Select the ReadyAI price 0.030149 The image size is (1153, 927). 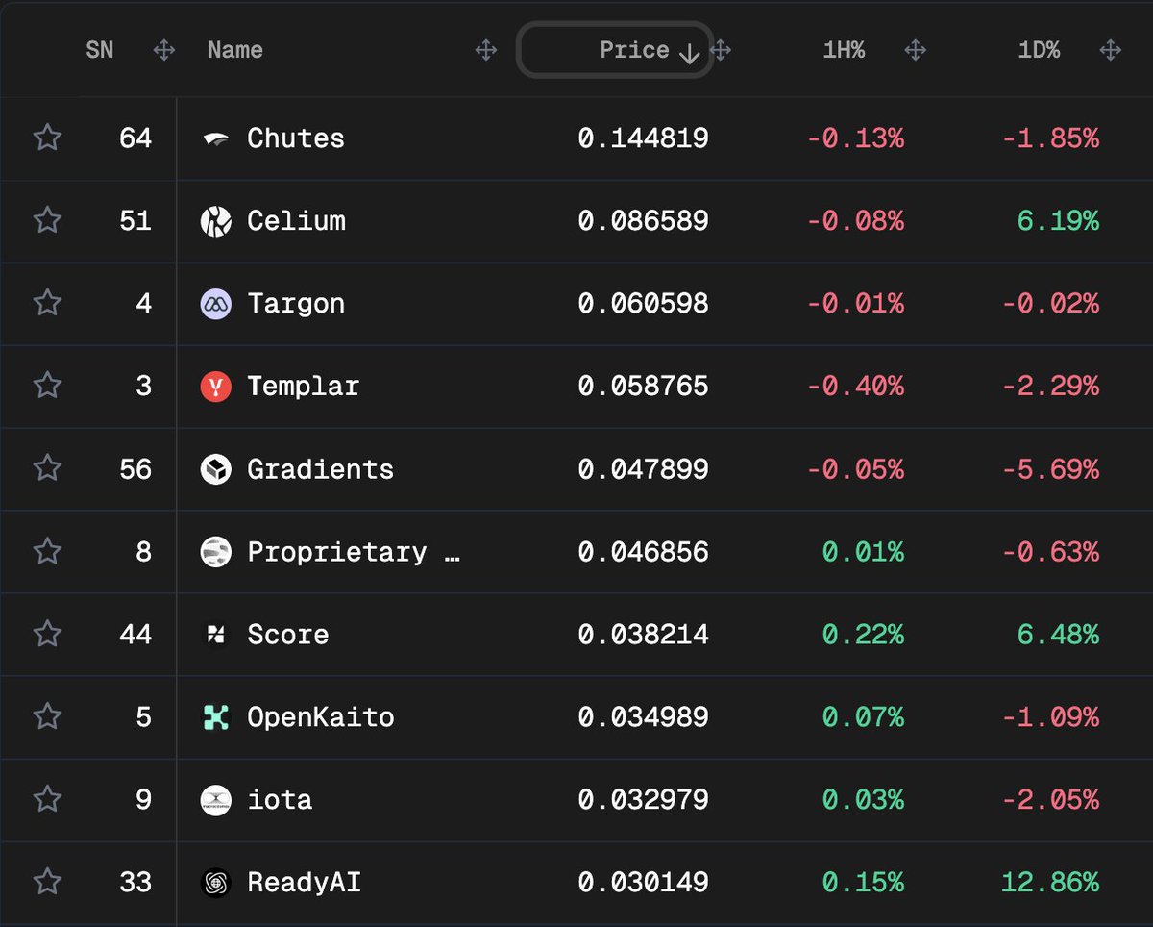click(644, 883)
